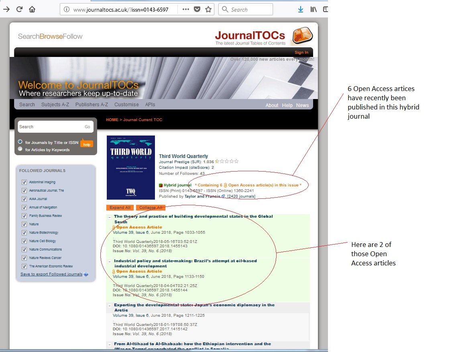
Task: Uncheck the Nature Biotechnology checkbox
Action: click(x=24, y=233)
